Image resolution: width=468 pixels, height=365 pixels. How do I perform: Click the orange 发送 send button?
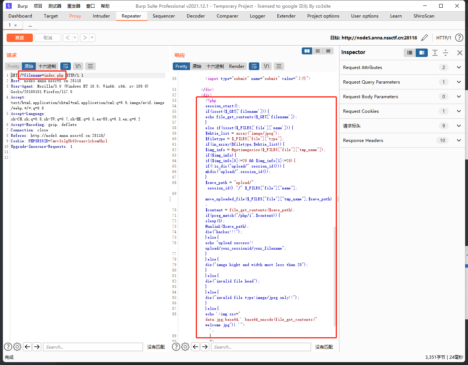click(20, 38)
